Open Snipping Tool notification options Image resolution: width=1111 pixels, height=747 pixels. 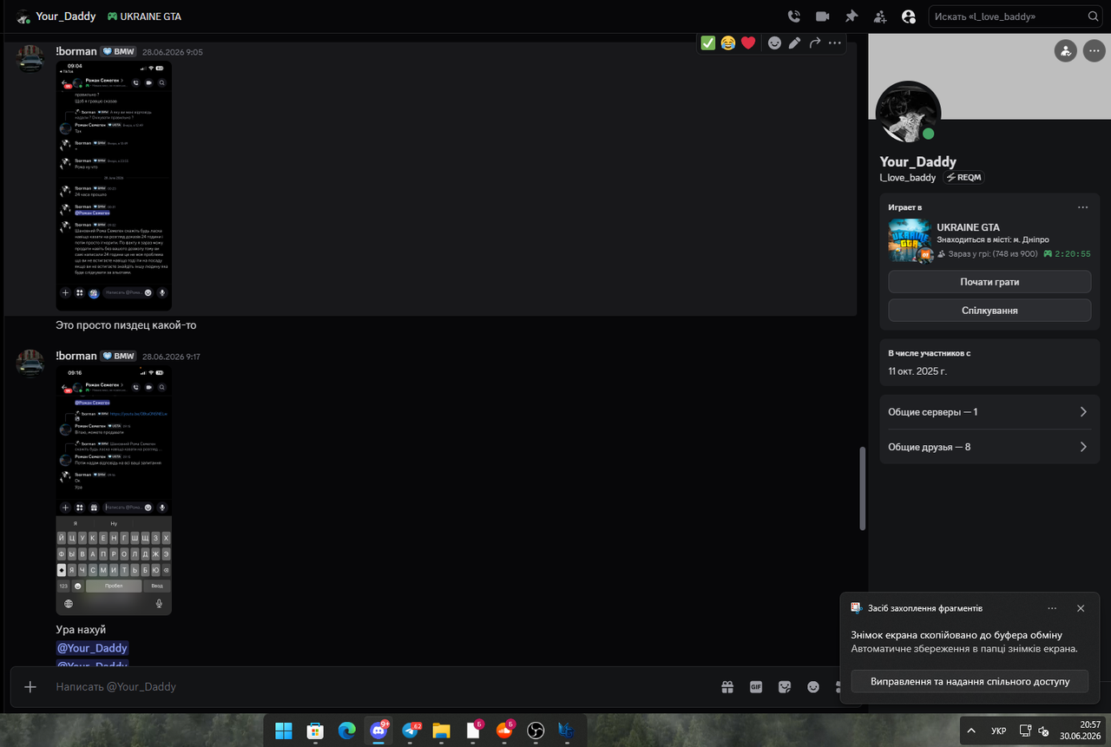[x=1052, y=608]
